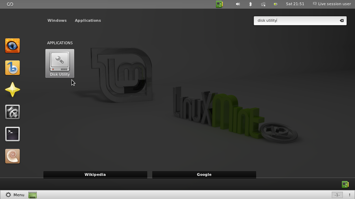Open the gears settings dock icon
Viewport: 355px width, 199px height.
point(12,112)
